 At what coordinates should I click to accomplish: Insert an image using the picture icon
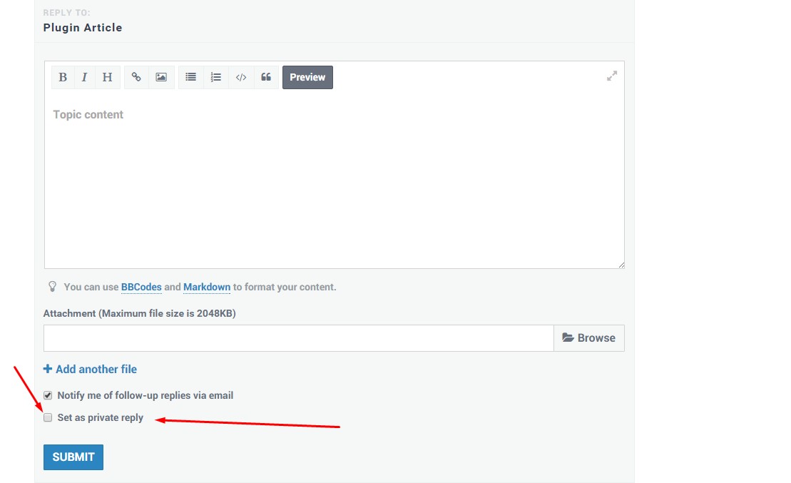[161, 77]
